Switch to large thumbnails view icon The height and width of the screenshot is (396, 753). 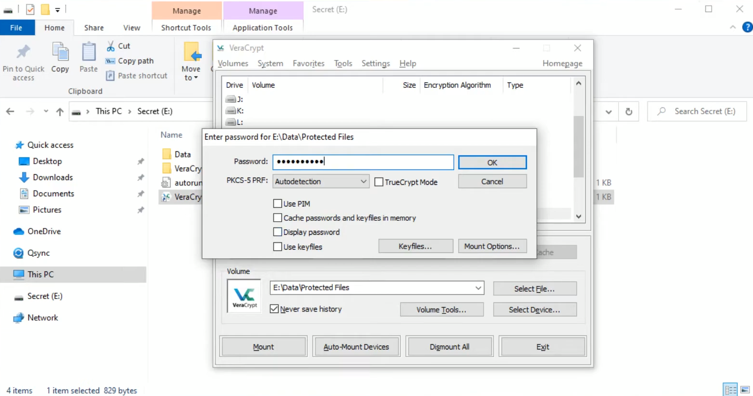pyautogui.click(x=745, y=390)
